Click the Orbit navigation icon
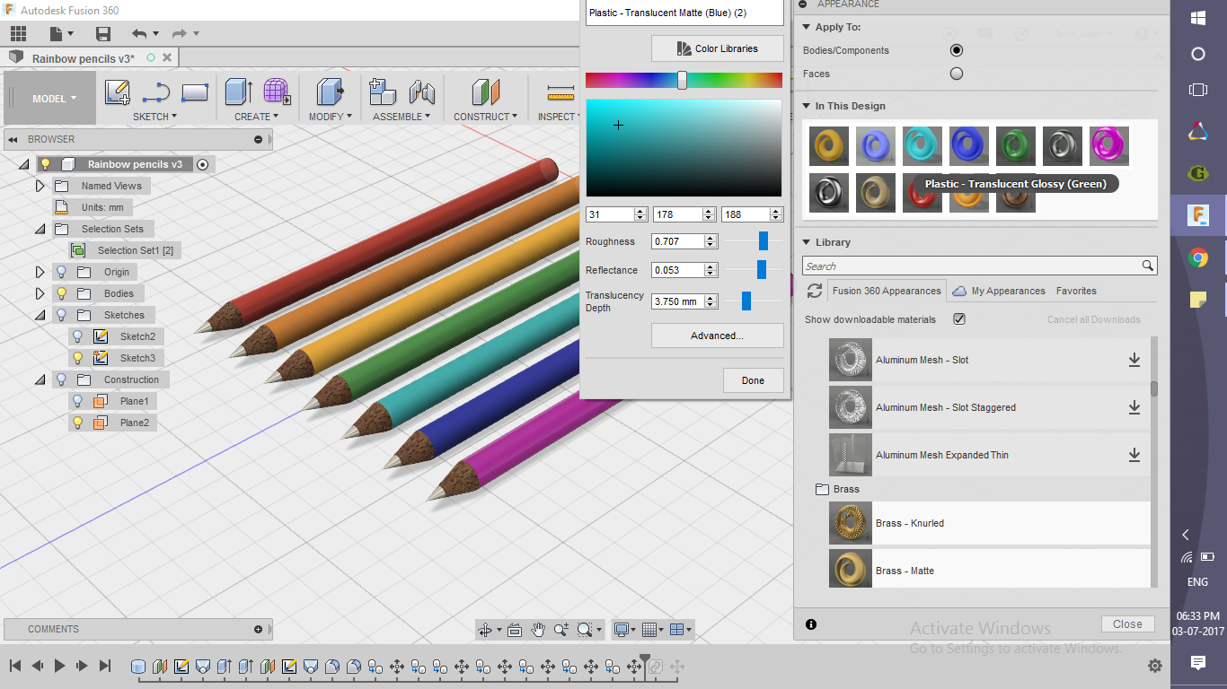This screenshot has height=689, width=1227. pos(485,630)
